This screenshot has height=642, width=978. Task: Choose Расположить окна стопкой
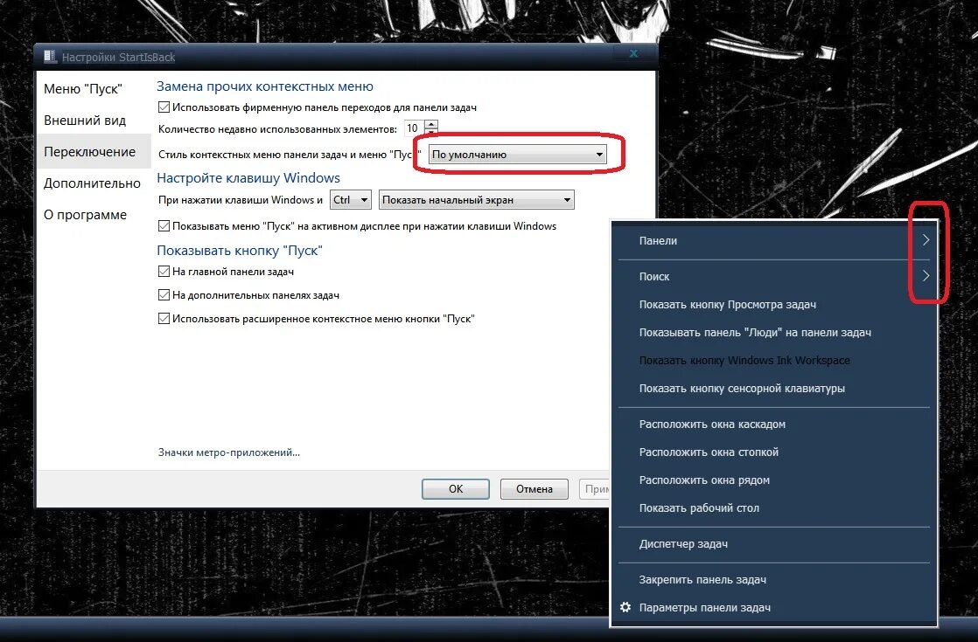tap(774, 452)
